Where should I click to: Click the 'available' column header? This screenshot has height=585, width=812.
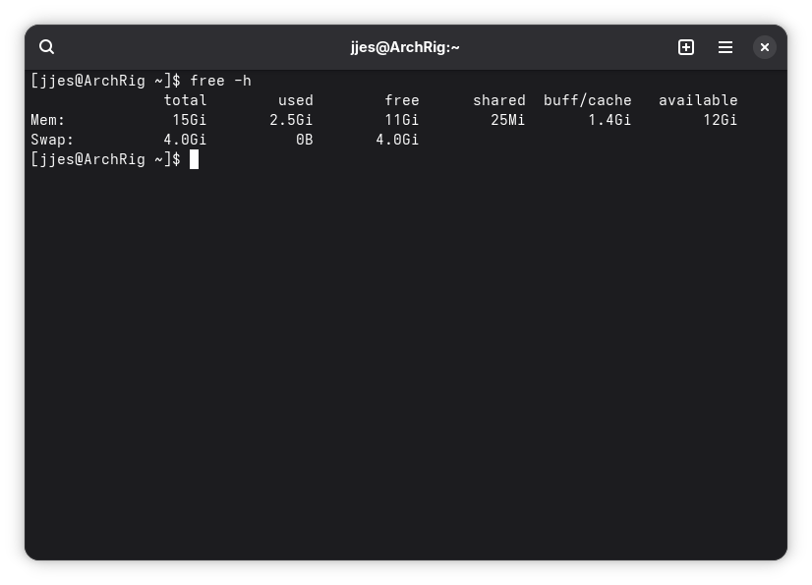pyautogui.click(x=698, y=100)
